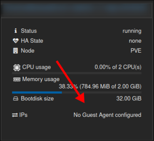154x141 pixels.
Task: Click the Node building icon
Action: tap(15, 51)
